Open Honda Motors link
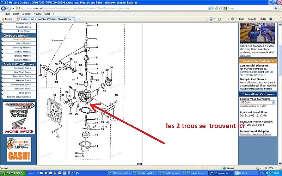Screen dimensions: 282x176 tap(23, 43)
